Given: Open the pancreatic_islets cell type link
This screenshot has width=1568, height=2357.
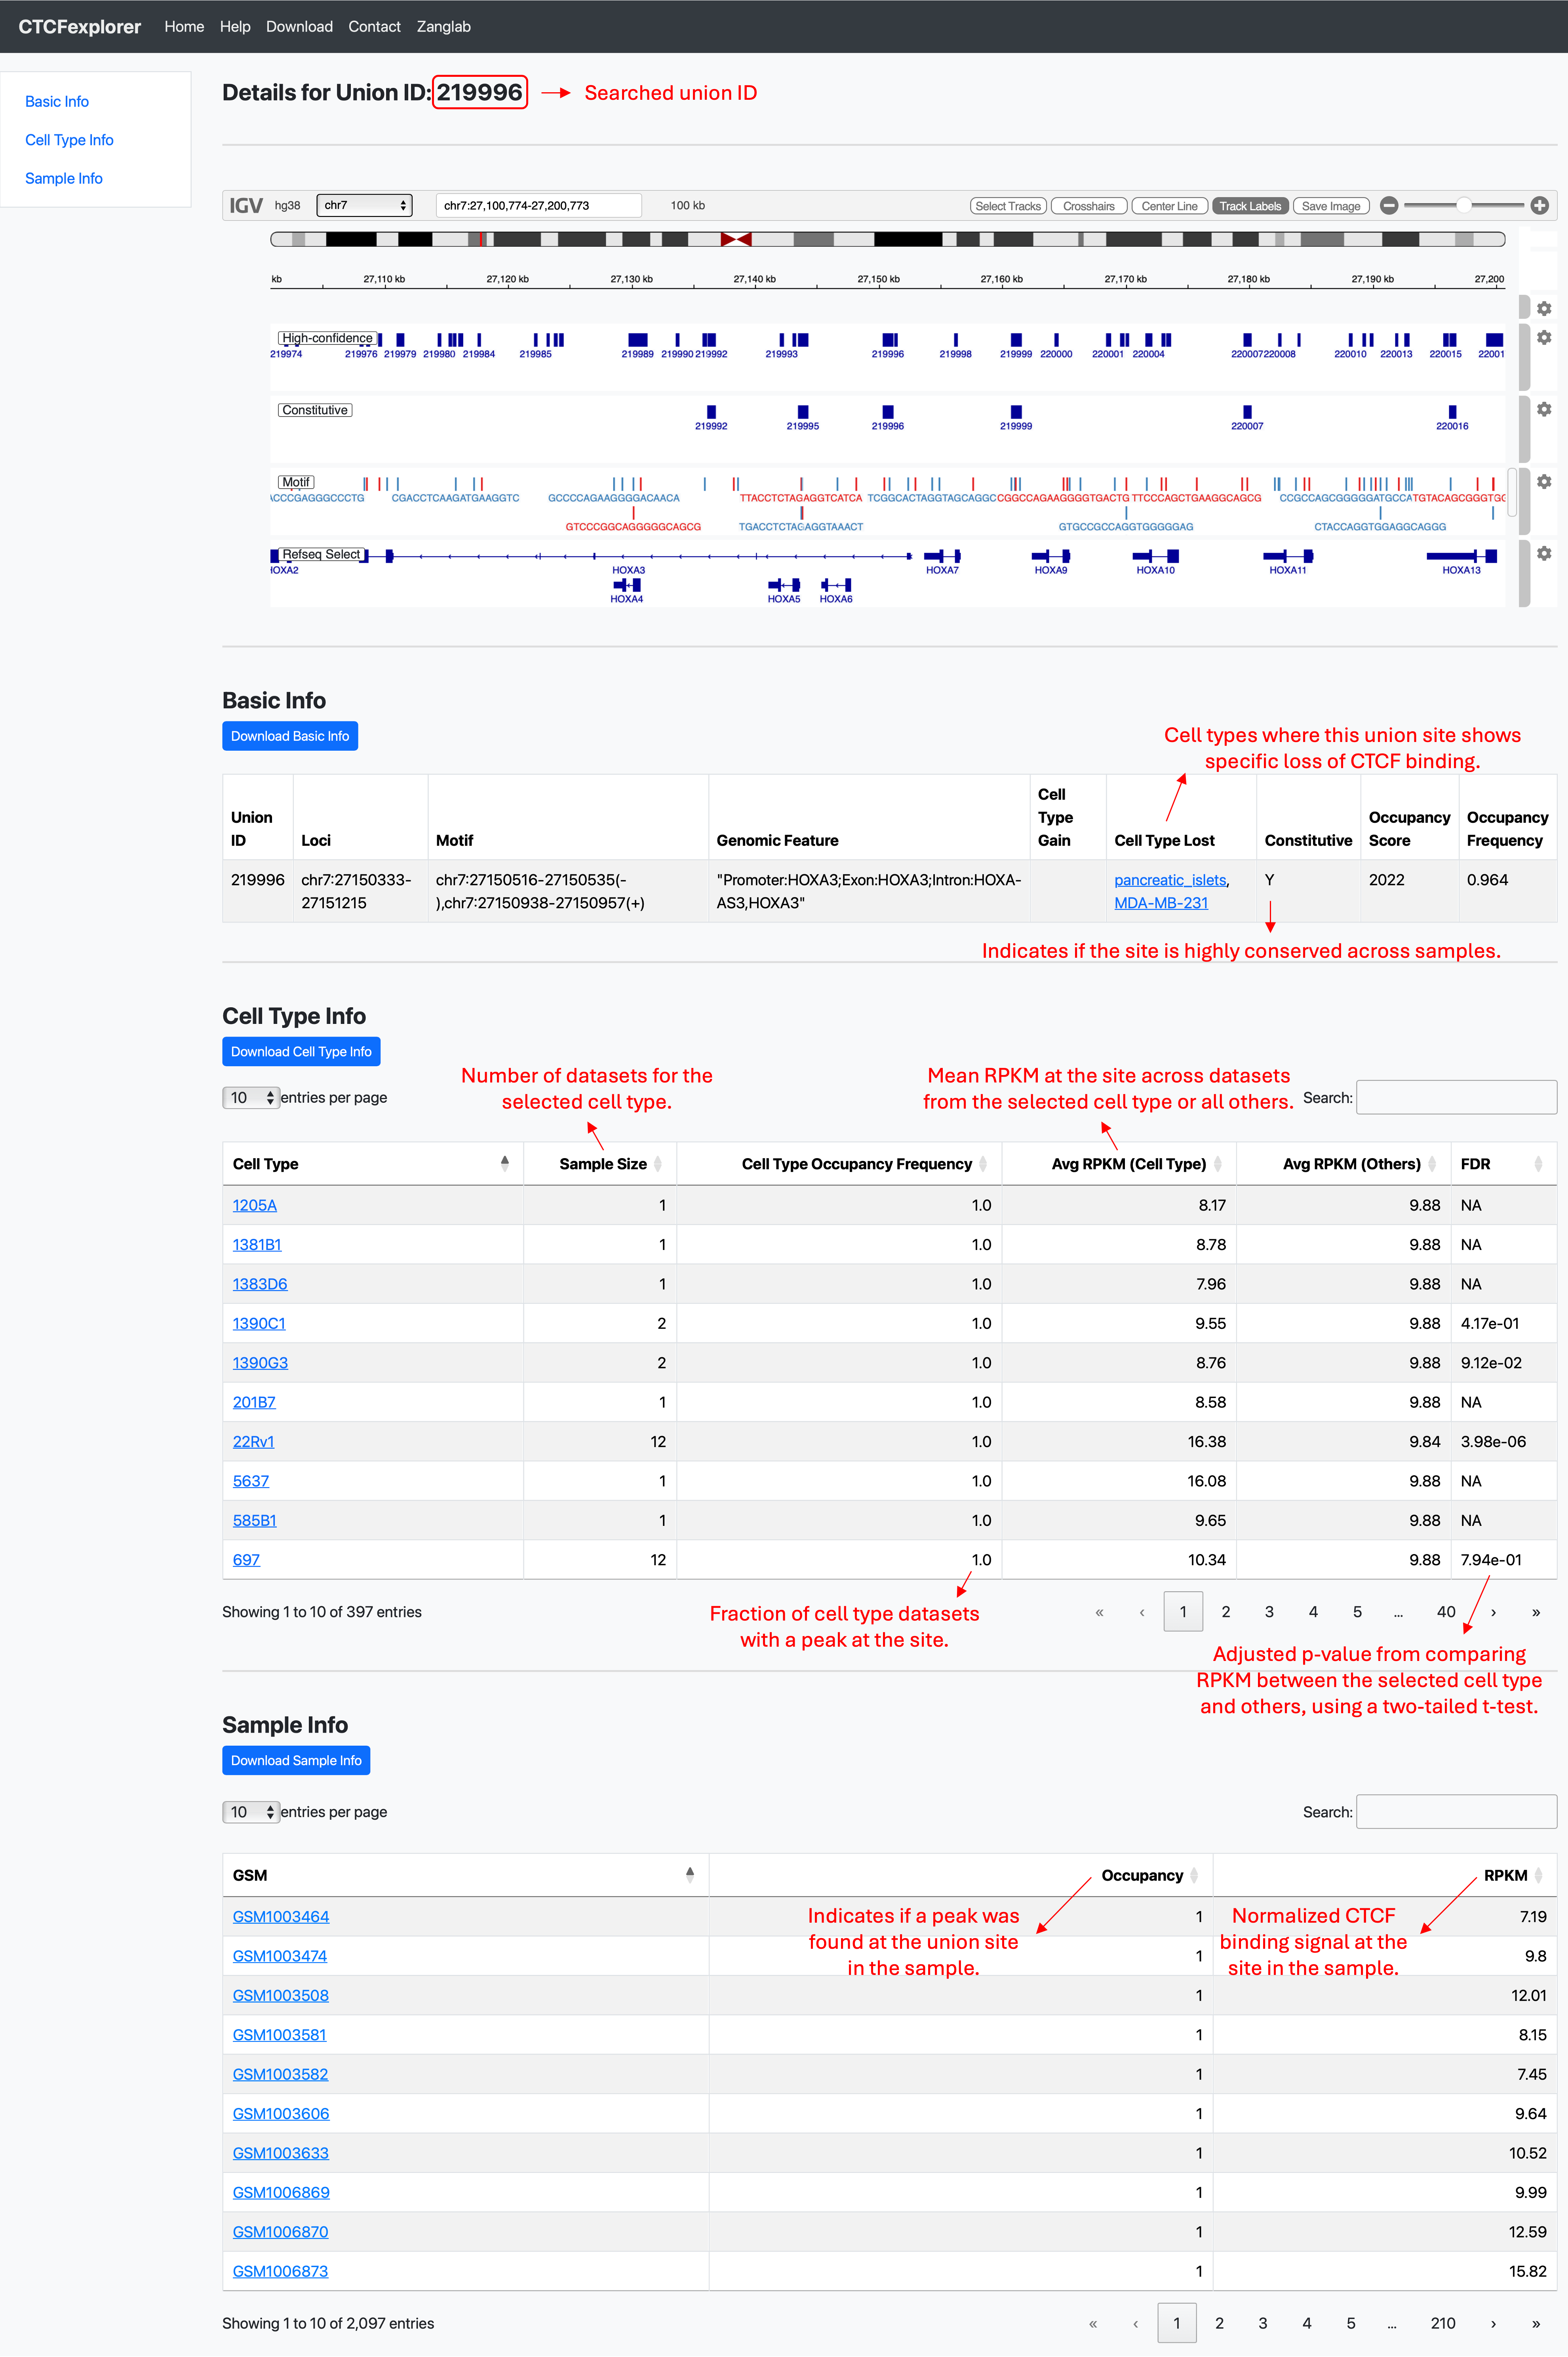Looking at the screenshot, I should pos(1170,880).
